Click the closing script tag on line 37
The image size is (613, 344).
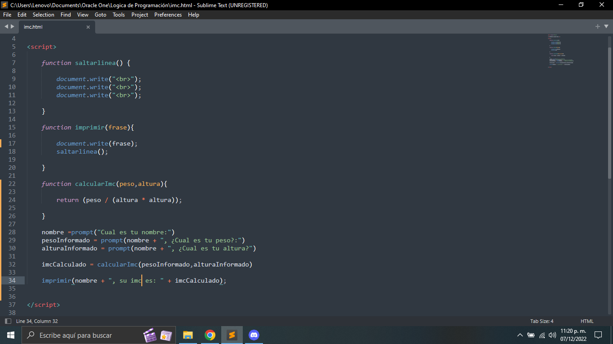(x=44, y=305)
